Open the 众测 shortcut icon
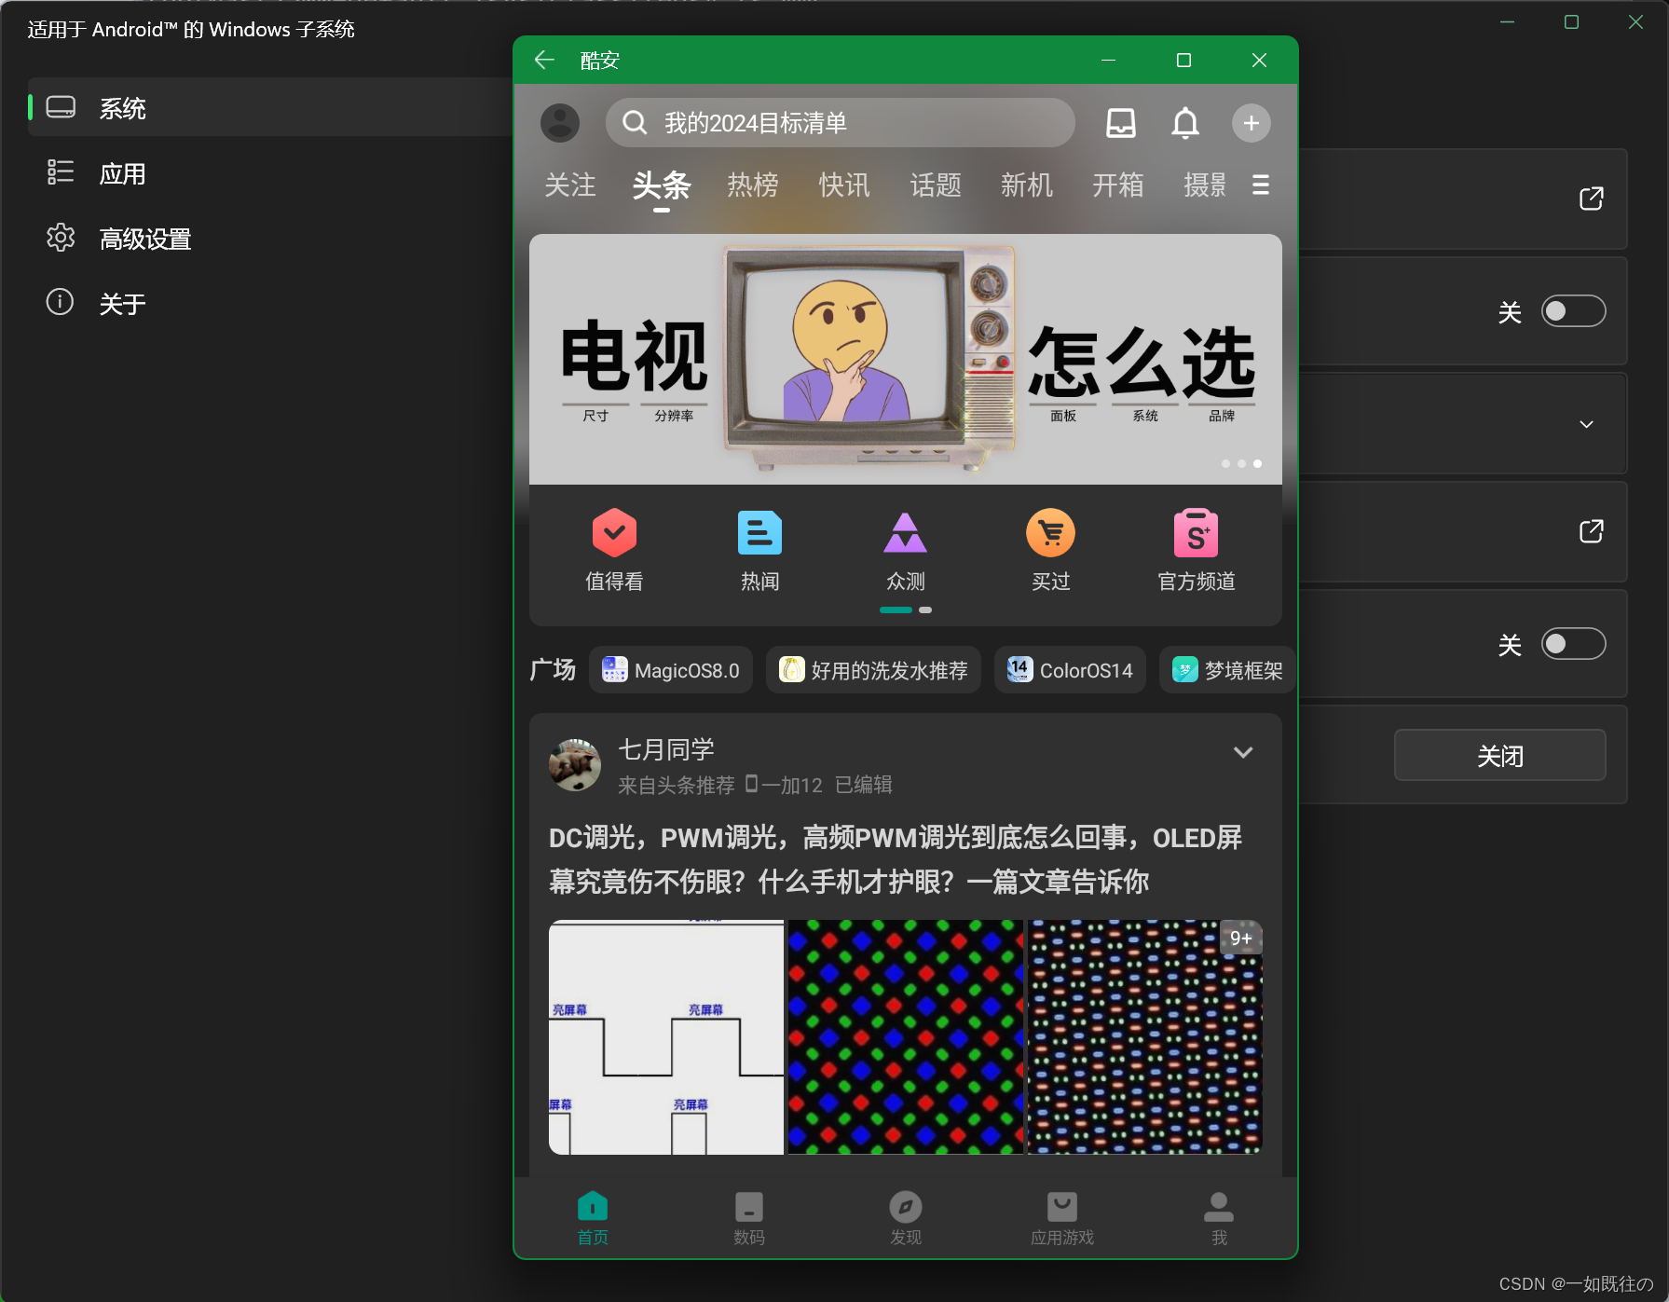The width and height of the screenshot is (1669, 1302). click(x=905, y=532)
